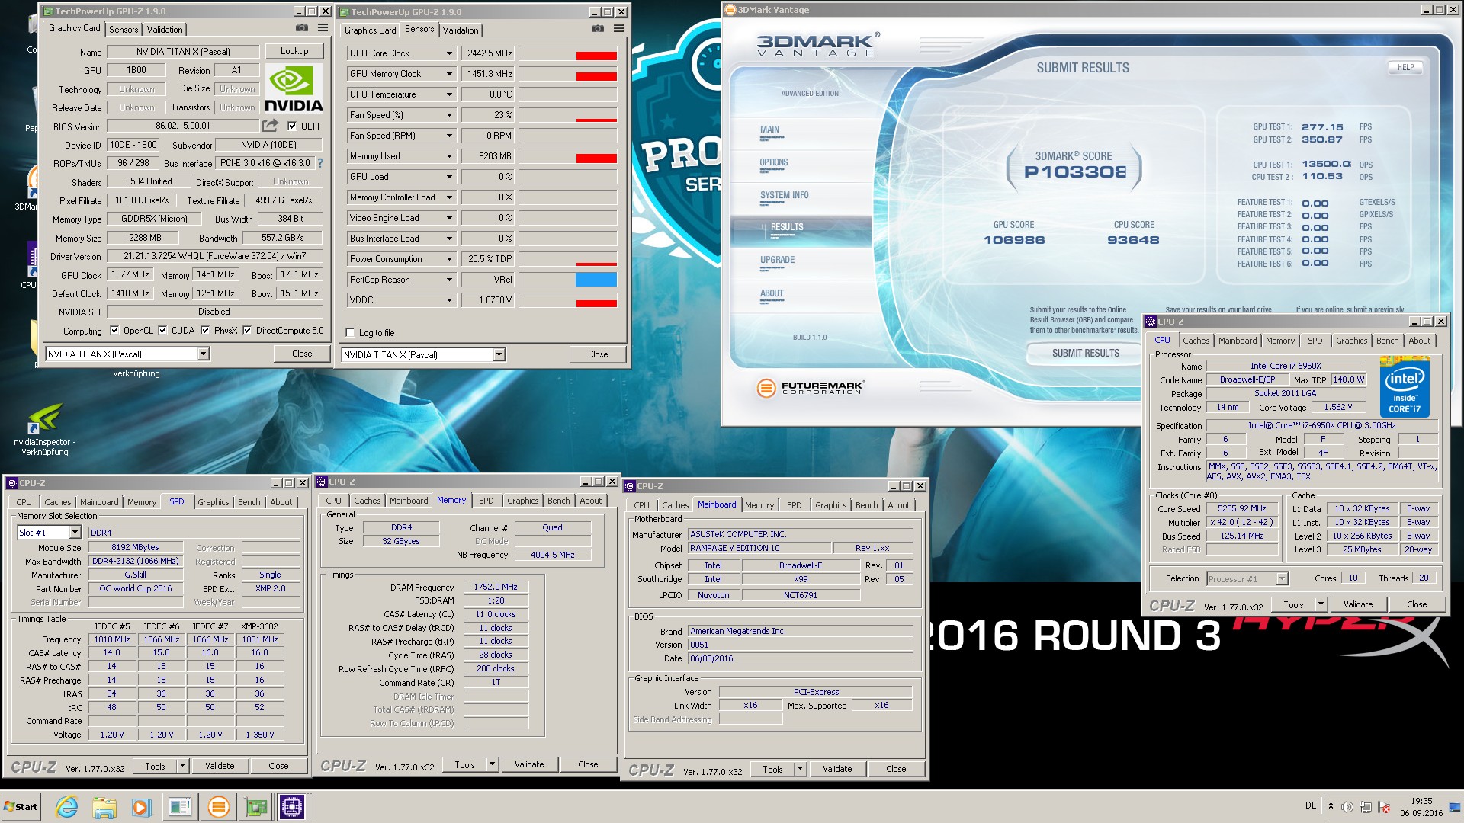Open hamburger menu in GPU-Z Sensors window

[619, 29]
